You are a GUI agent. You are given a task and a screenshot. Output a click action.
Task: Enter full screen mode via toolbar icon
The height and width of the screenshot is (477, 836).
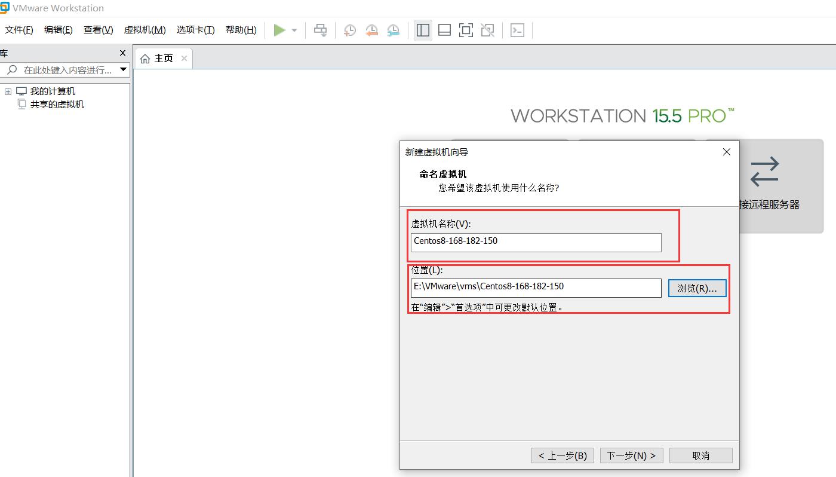tap(466, 30)
